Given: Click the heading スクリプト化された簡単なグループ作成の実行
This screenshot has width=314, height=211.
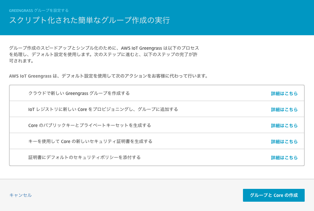Looking at the screenshot, I should (x=90, y=20).
